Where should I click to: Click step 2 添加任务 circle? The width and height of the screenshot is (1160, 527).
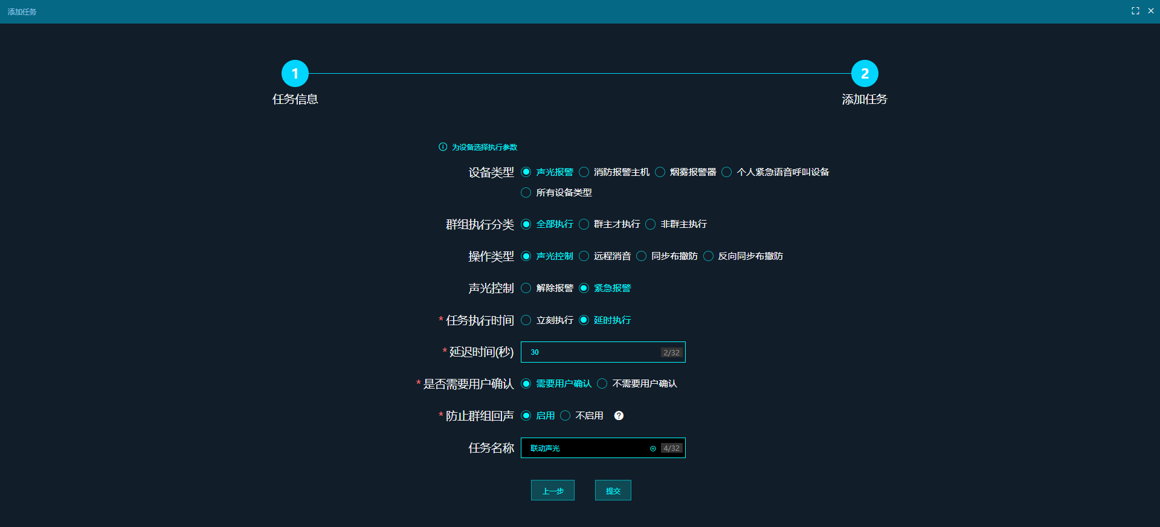pos(865,74)
